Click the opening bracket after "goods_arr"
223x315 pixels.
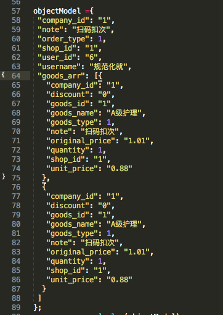[96, 76]
